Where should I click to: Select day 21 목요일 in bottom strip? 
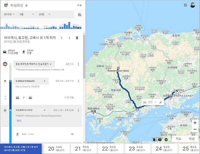pos(84,149)
